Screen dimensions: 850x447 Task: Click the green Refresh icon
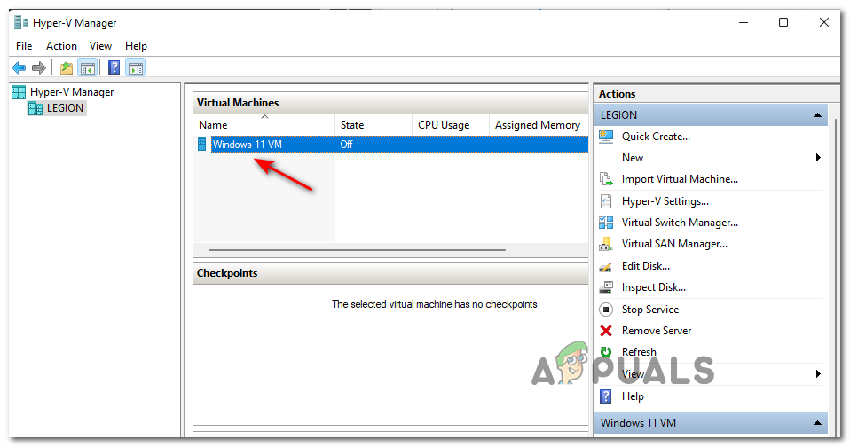[x=606, y=352]
